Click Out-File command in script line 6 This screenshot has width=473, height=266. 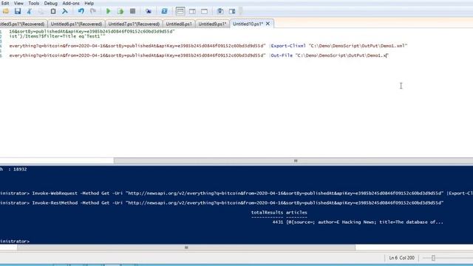click(282, 55)
